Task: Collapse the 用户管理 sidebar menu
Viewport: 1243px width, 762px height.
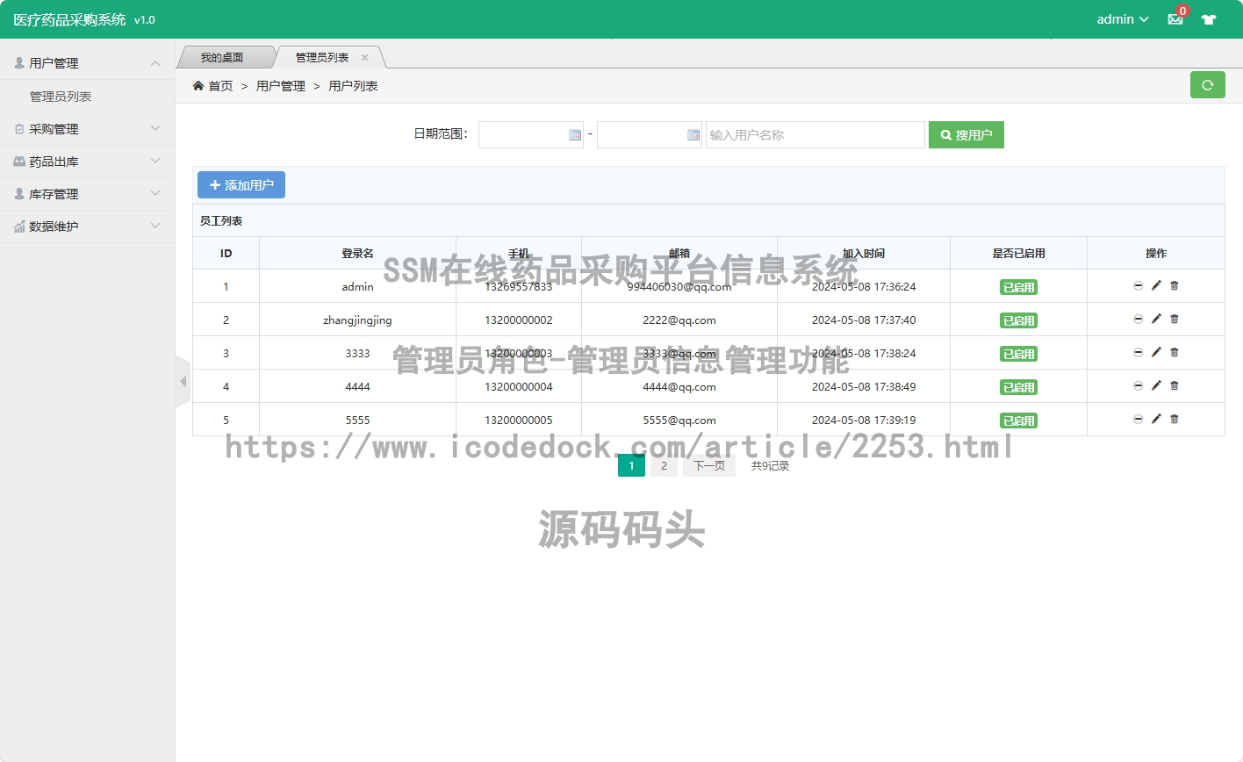Action: click(88, 63)
